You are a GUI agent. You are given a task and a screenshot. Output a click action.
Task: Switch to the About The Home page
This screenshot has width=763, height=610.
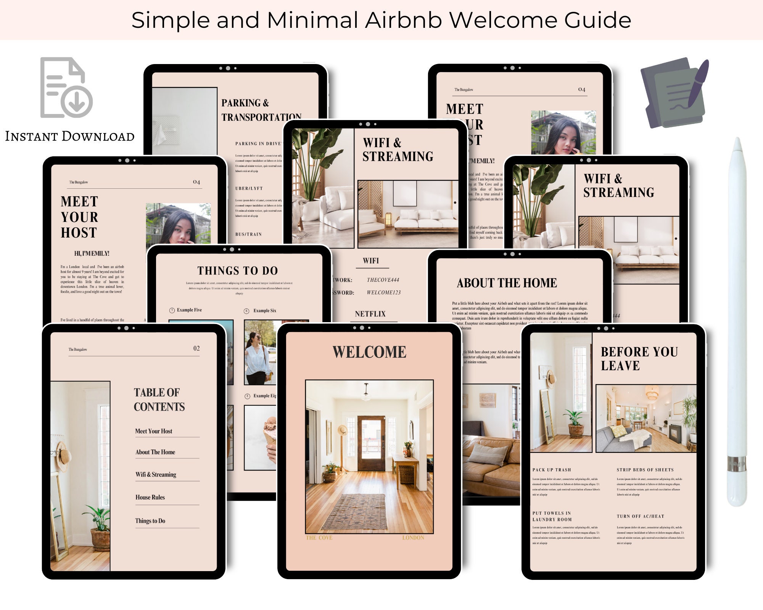[507, 283]
